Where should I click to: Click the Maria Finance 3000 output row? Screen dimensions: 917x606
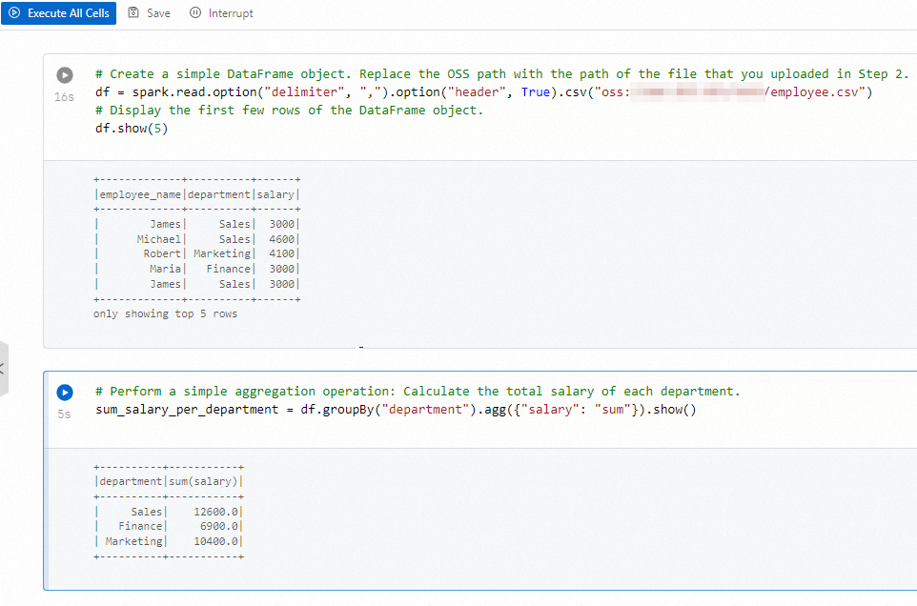(197, 269)
